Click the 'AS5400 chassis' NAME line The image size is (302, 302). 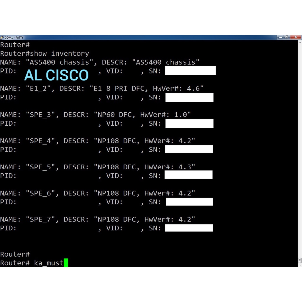[100, 62]
